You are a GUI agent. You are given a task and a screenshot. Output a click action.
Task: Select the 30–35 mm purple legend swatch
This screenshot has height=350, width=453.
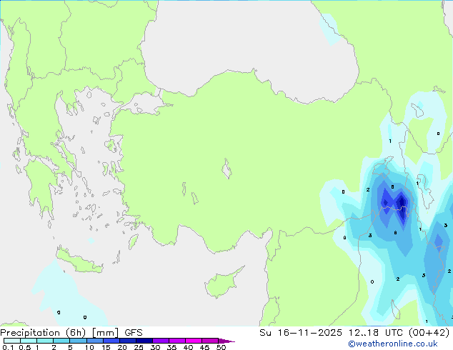[x=161, y=341]
